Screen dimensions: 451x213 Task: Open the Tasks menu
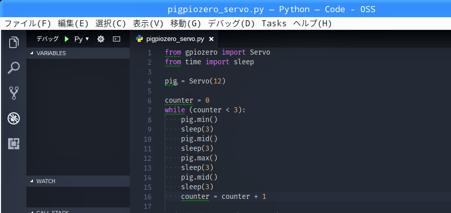click(x=274, y=23)
